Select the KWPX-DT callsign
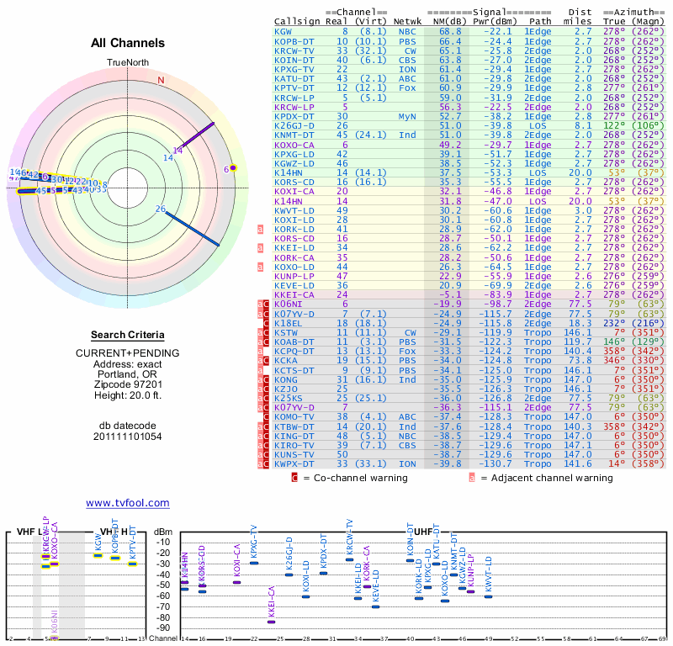The height and width of the screenshot is (646, 673). click(x=294, y=464)
